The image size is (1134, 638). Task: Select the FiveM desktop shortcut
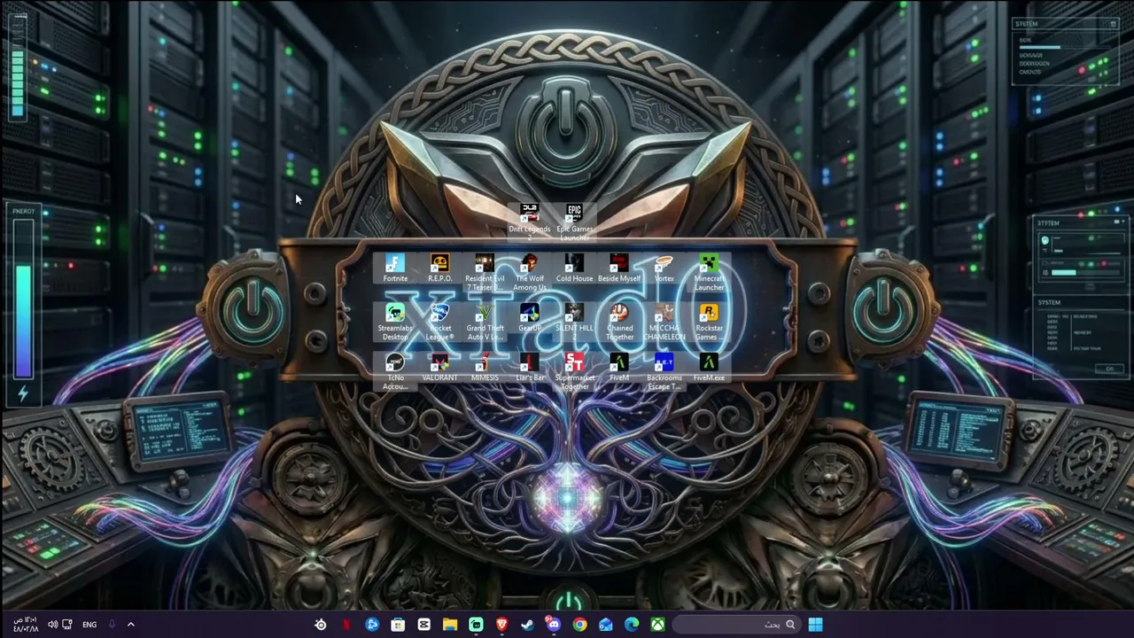coord(619,368)
